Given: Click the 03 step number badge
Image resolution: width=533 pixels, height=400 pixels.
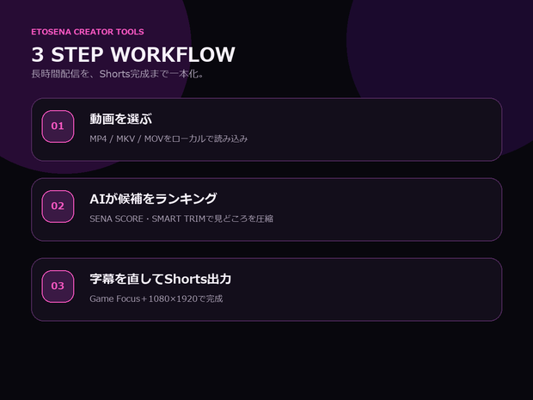Looking at the screenshot, I should pos(58,286).
